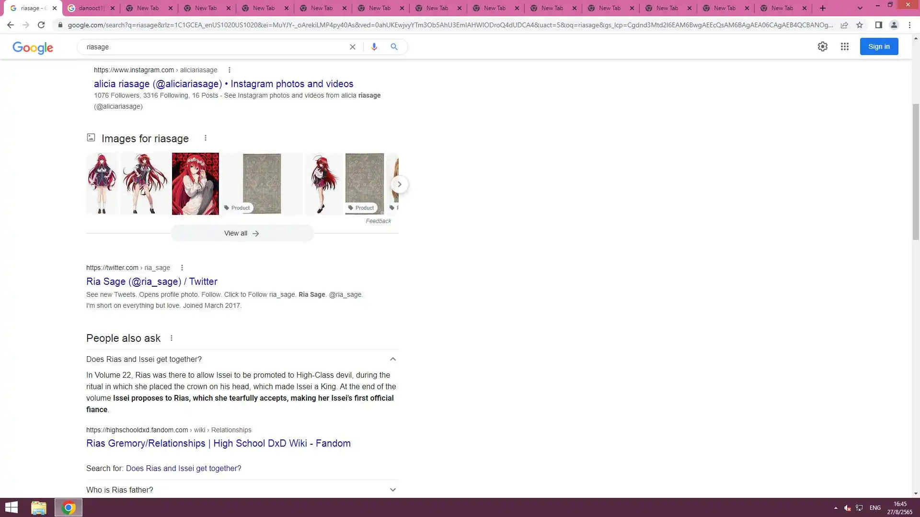920x517 pixels.
Task: Expand 'Who is Rias father?' question
Action: [392, 490]
